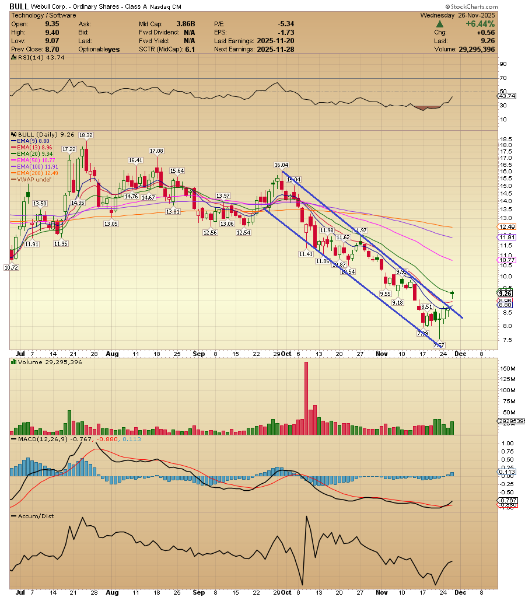Viewport: 525px width, 597px height.
Task: Click the RSI(14) mini-chart icon
Action: click(13, 57)
